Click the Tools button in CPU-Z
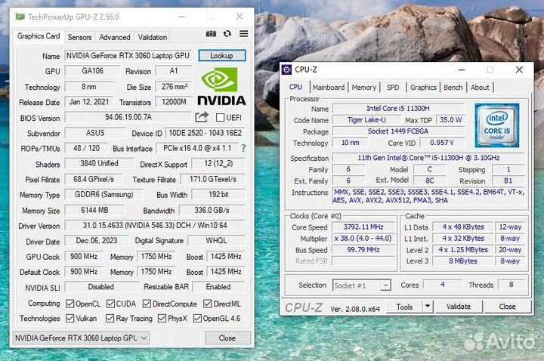 tap(404, 307)
